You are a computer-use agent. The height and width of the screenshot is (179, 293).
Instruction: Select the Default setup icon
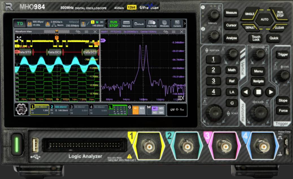click(139, 24)
